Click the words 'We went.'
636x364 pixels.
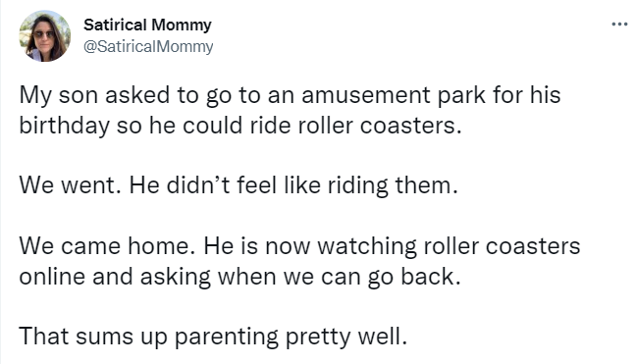(x=70, y=185)
